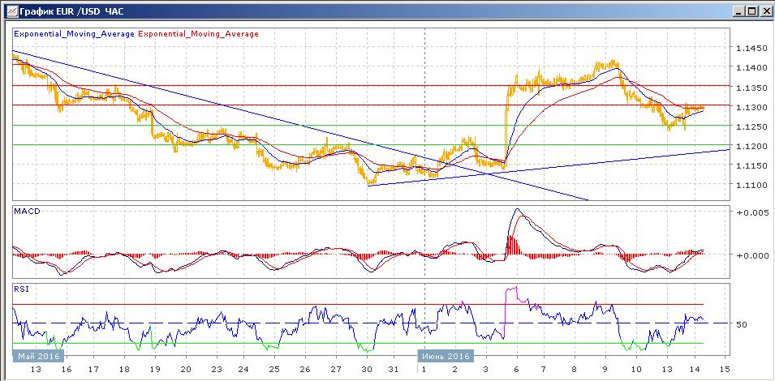Click date 15 on the time axis
Viewport: 775px width, 381px height.
[725, 369]
